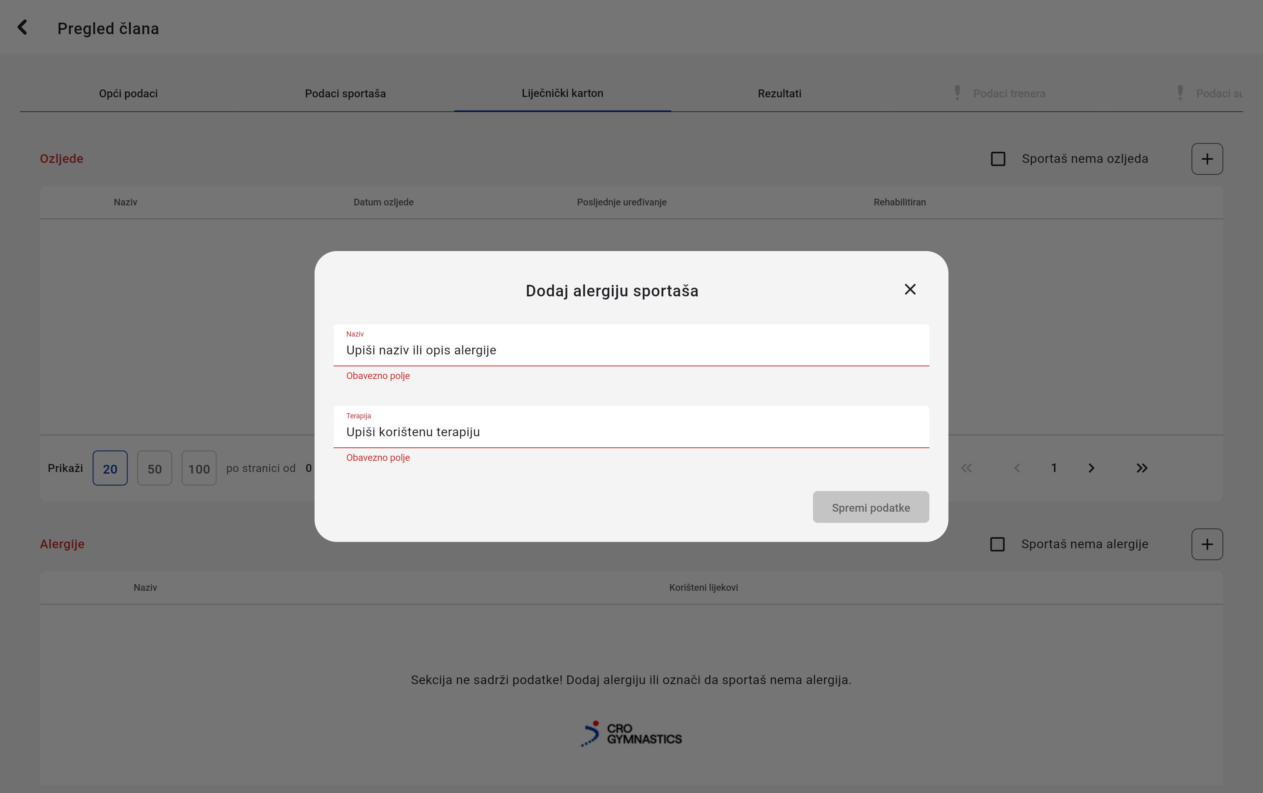Image resolution: width=1263 pixels, height=793 pixels.
Task: Click the CRO Gymnastics logo
Action: point(631,734)
